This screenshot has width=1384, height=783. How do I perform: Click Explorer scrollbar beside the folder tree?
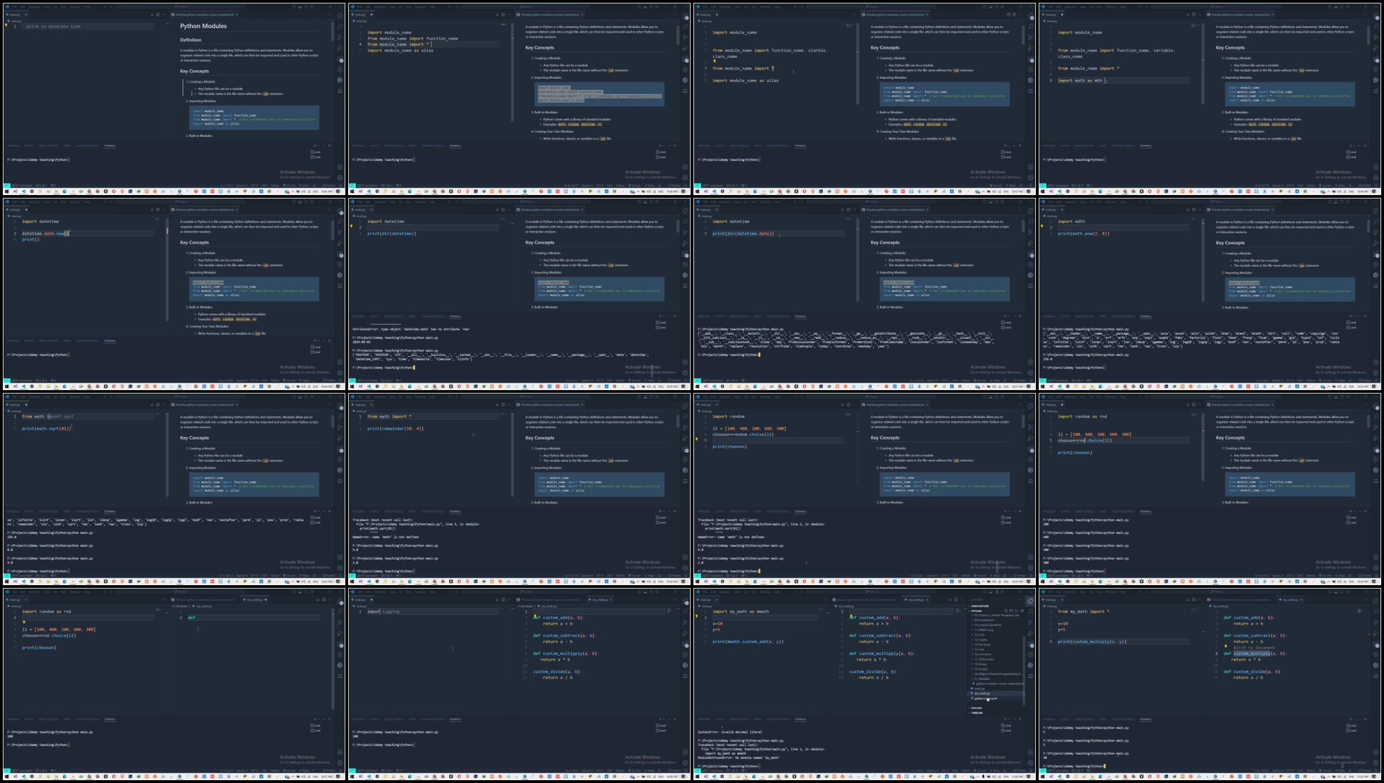[x=1024, y=670]
